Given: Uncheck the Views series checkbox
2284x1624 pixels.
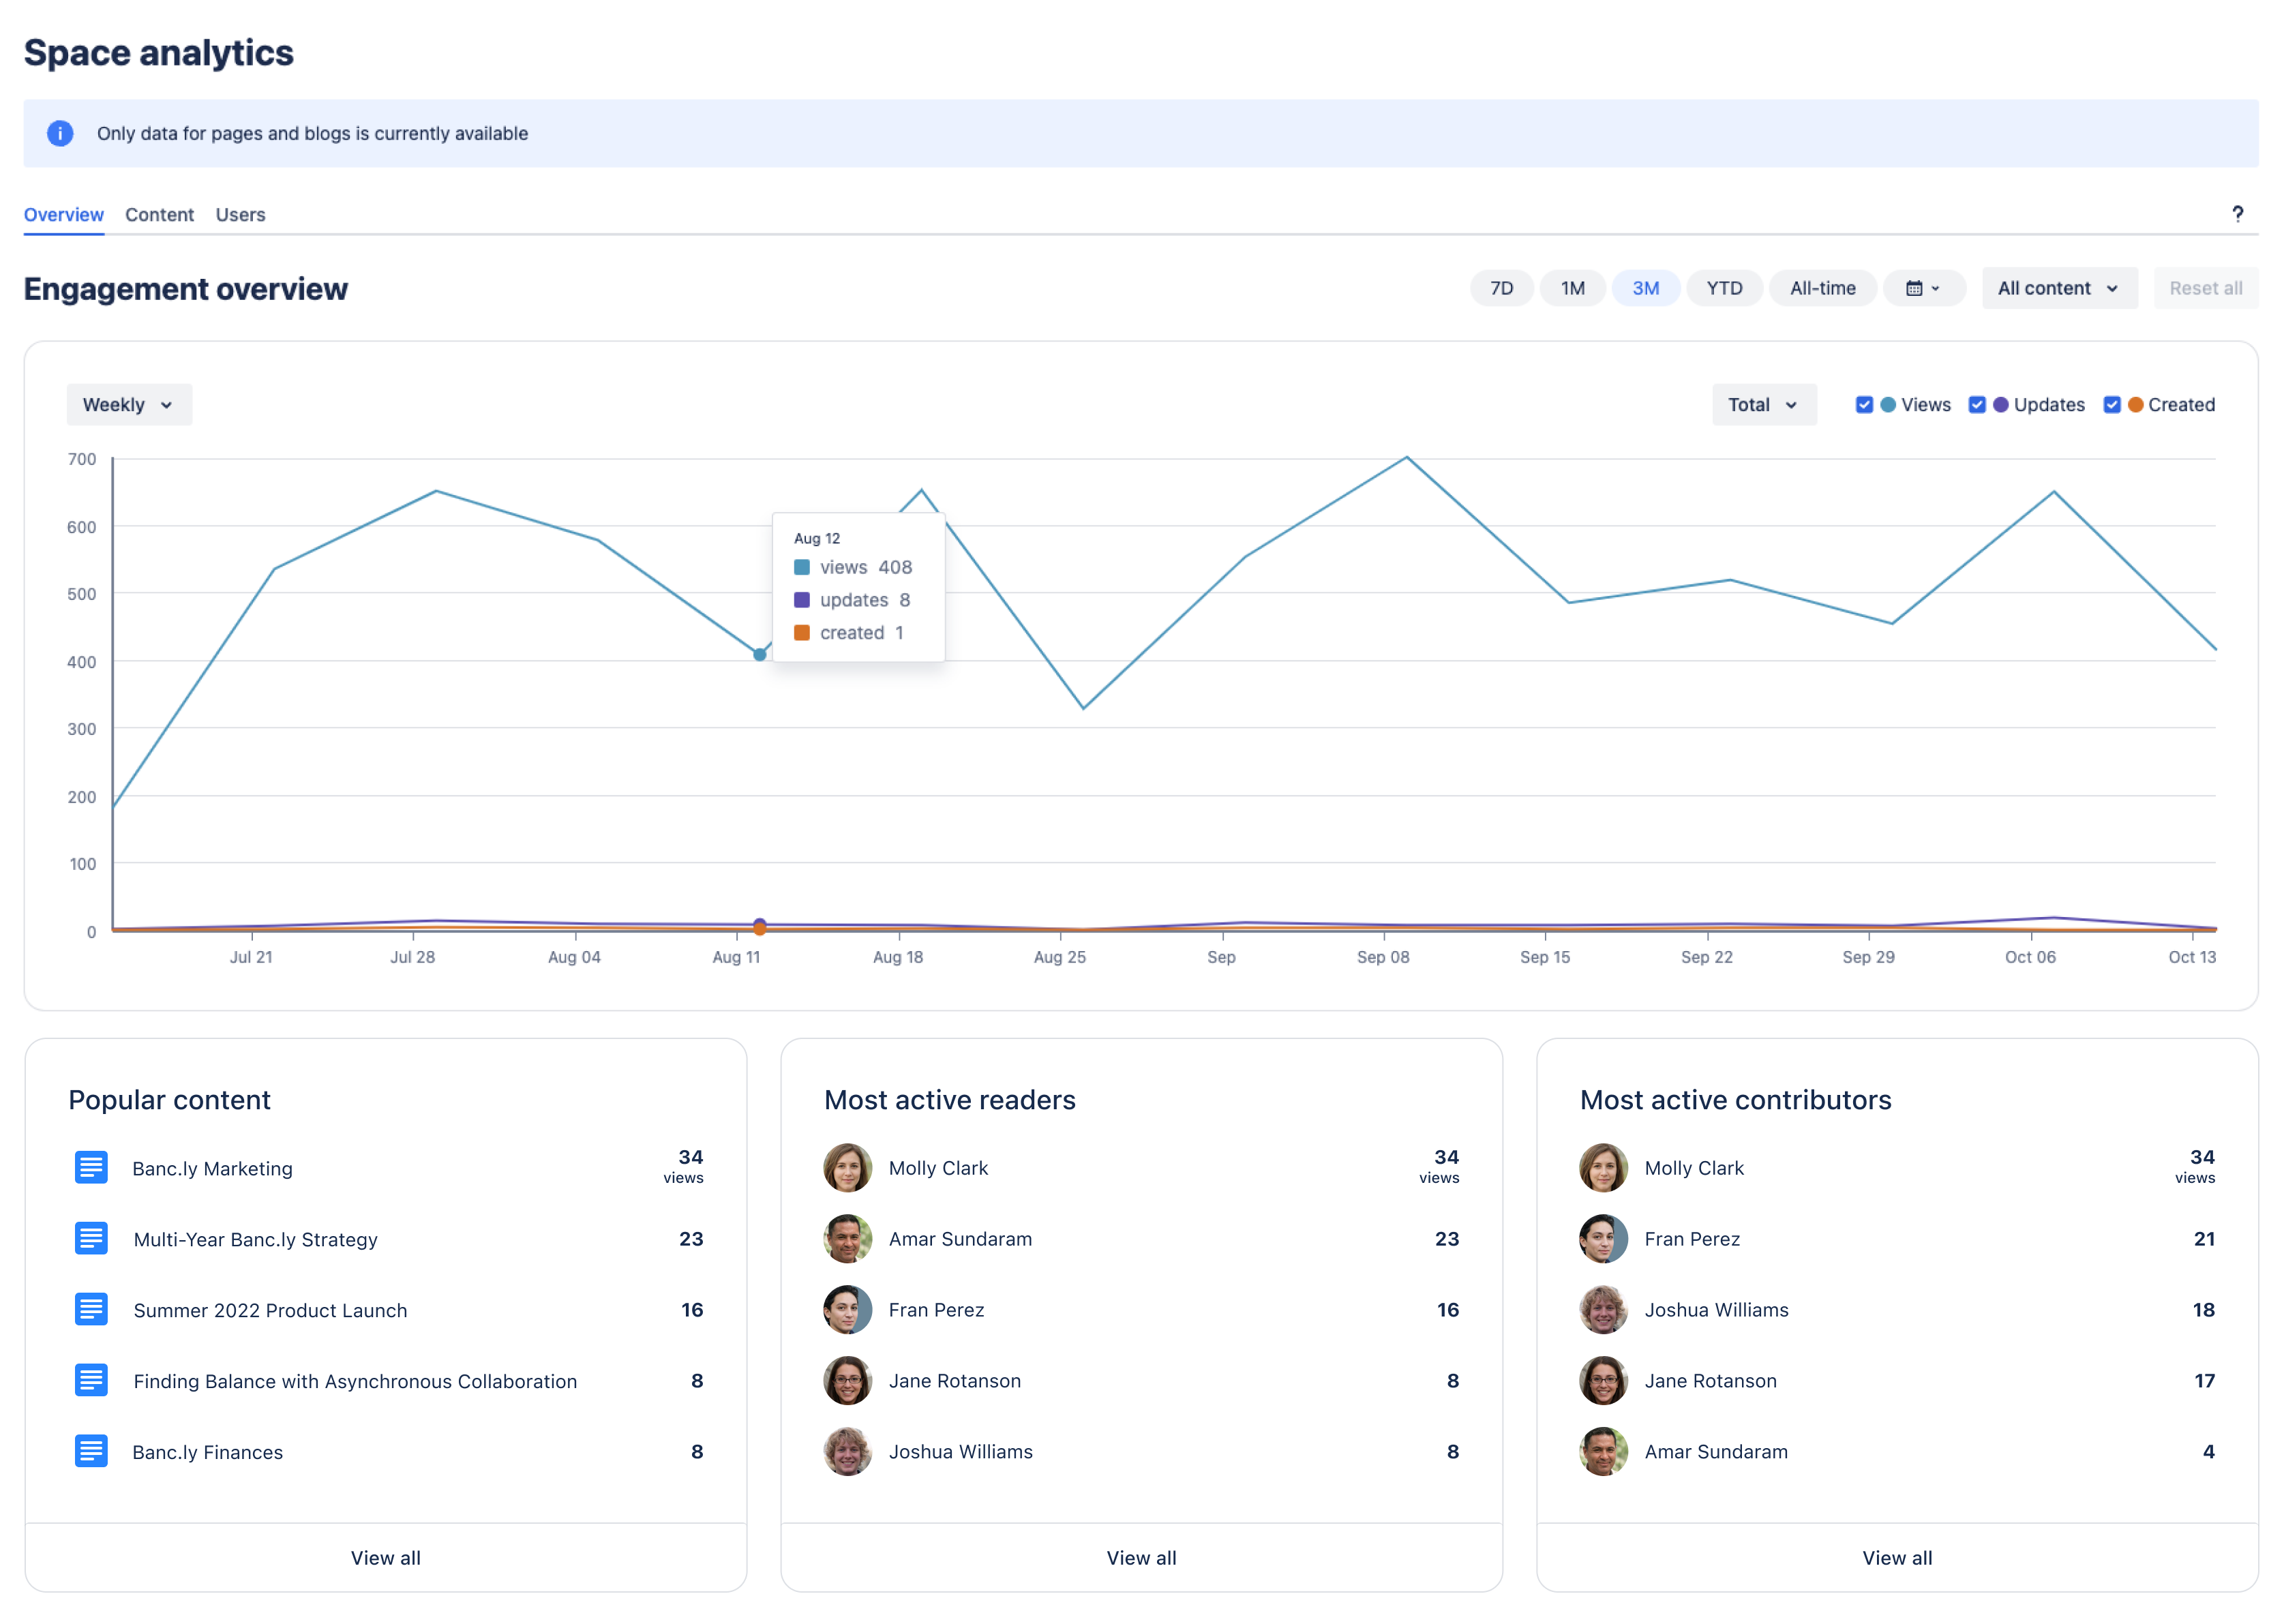Looking at the screenshot, I should tap(1864, 405).
